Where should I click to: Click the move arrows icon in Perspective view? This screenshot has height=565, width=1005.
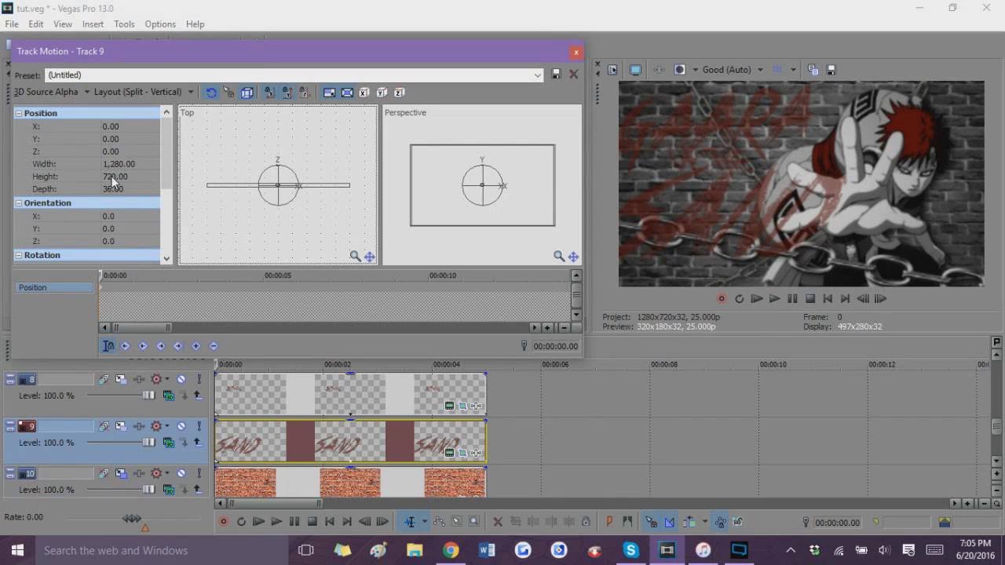tap(573, 256)
